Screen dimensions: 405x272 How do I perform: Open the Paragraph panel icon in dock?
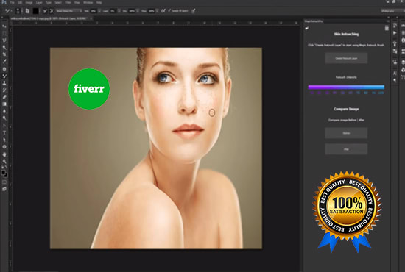tap(395, 80)
